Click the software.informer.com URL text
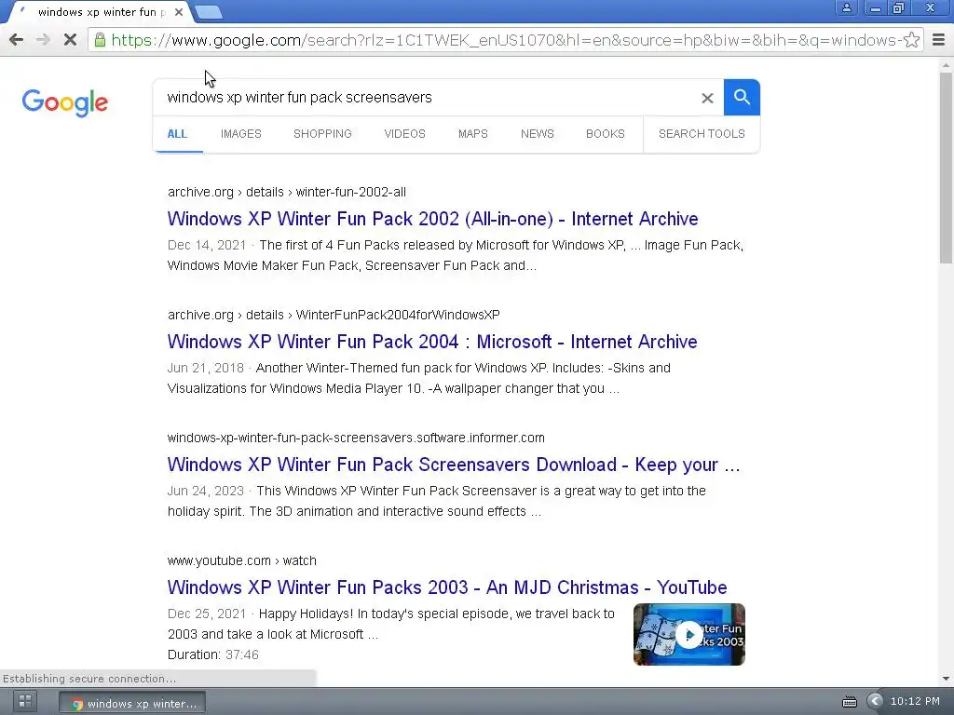 click(x=356, y=438)
